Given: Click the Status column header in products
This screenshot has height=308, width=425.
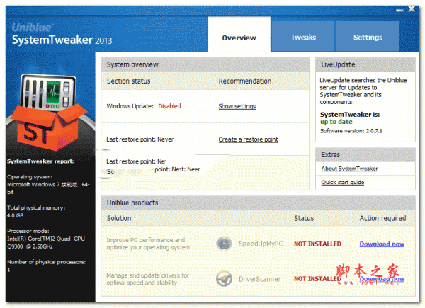Looking at the screenshot, I should coord(304,218).
